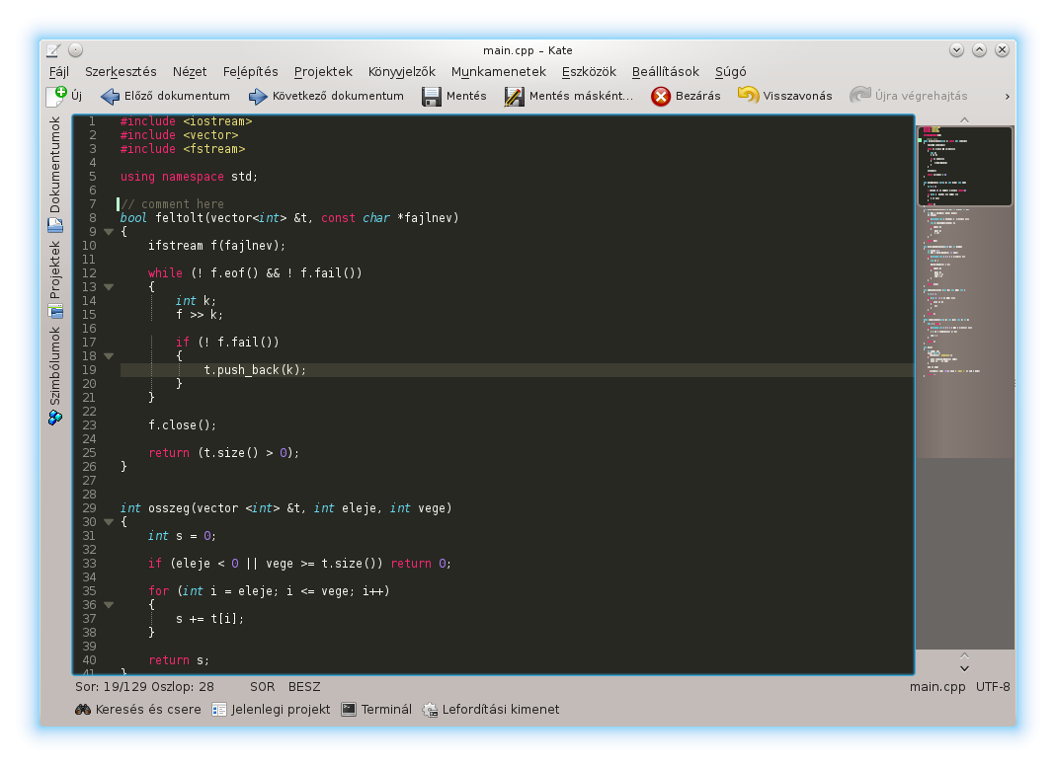Screen dimensions: 1056x766
Task: Place cursor on the comment here line
Action: 172,204
